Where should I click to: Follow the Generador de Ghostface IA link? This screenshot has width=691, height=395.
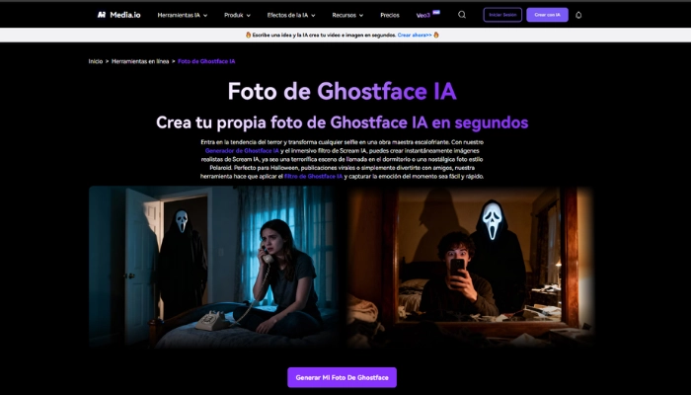pos(242,151)
